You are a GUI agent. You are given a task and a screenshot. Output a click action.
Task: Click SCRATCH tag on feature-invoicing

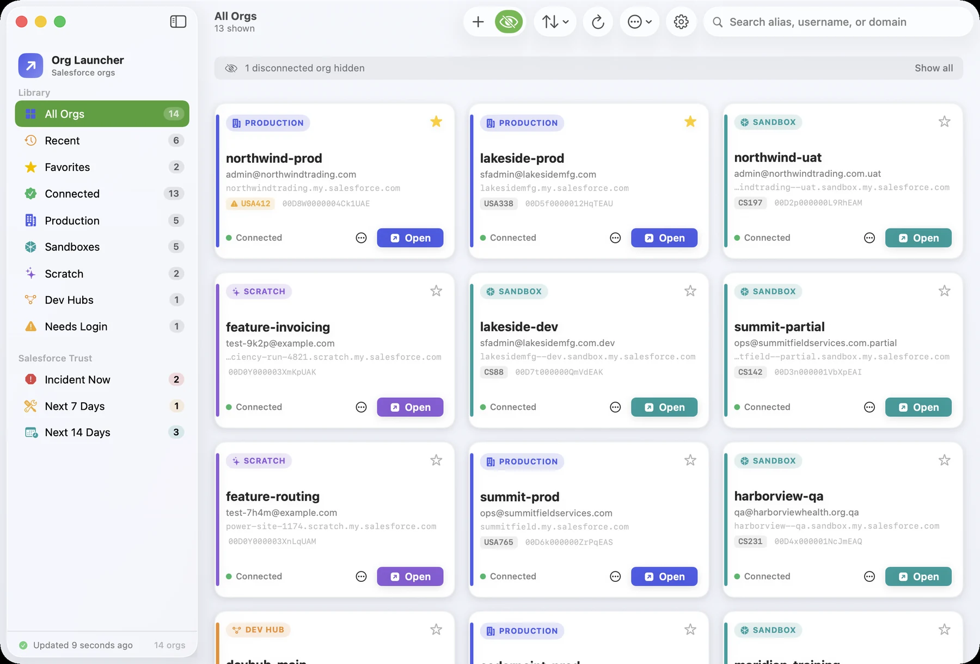tap(259, 291)
